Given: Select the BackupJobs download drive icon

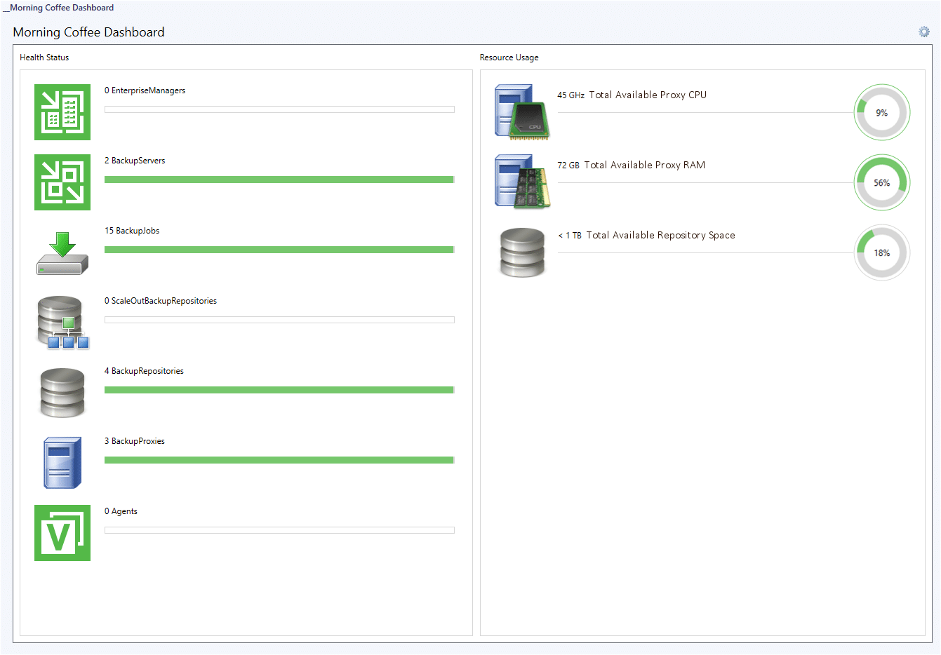Looking at the screenshot, I should pyautogui.click(x=62, y=253).
